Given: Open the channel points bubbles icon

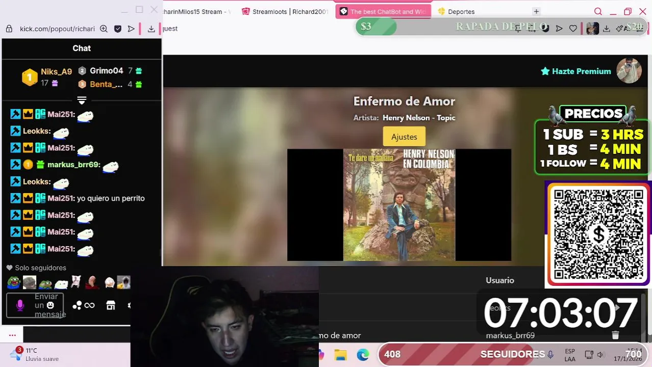Looking at the screenshot, I should tap(77, 305).
